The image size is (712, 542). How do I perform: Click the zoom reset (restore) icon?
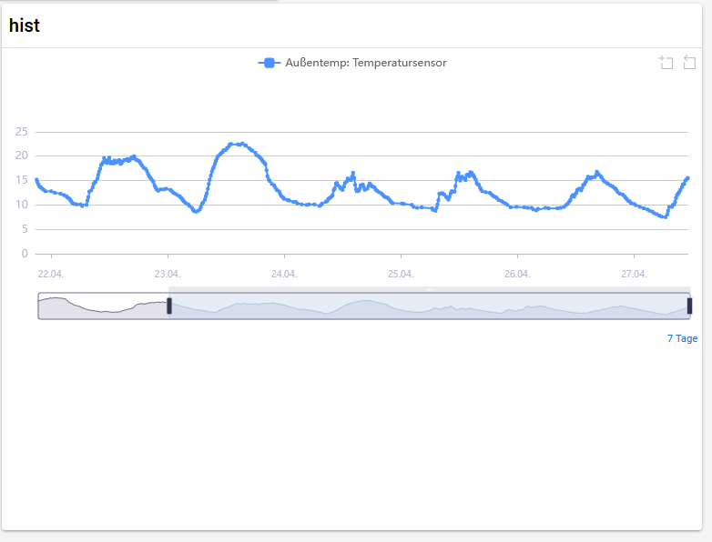click(x=690, y=63)
